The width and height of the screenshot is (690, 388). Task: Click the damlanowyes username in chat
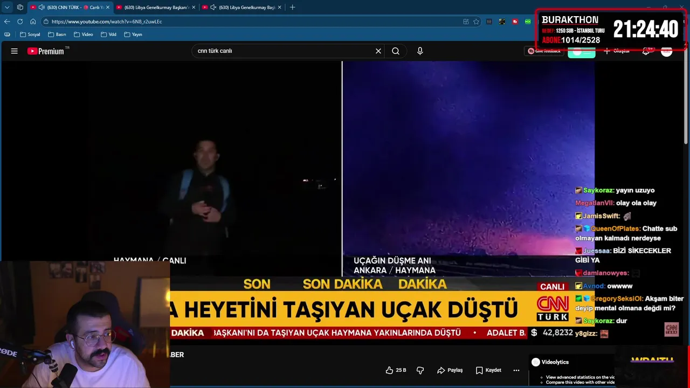(606, 273)
